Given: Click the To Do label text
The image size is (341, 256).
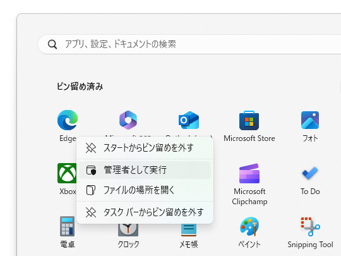Looking at the screenshot, I should 310,192.
